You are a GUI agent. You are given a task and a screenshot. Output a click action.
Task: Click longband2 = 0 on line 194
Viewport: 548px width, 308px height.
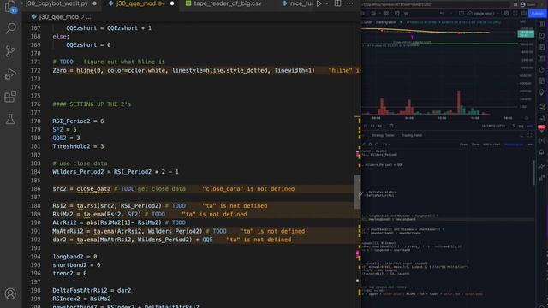tap(74, 257)
